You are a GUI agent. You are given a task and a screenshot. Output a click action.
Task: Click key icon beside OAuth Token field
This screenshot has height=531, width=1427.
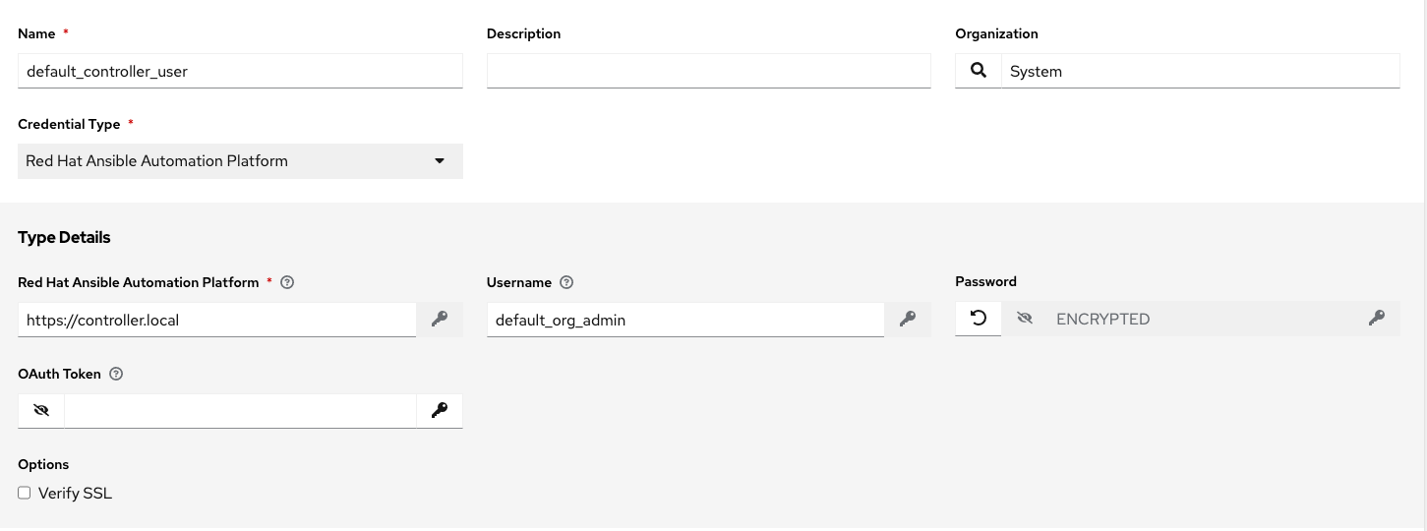click(440, 411)
